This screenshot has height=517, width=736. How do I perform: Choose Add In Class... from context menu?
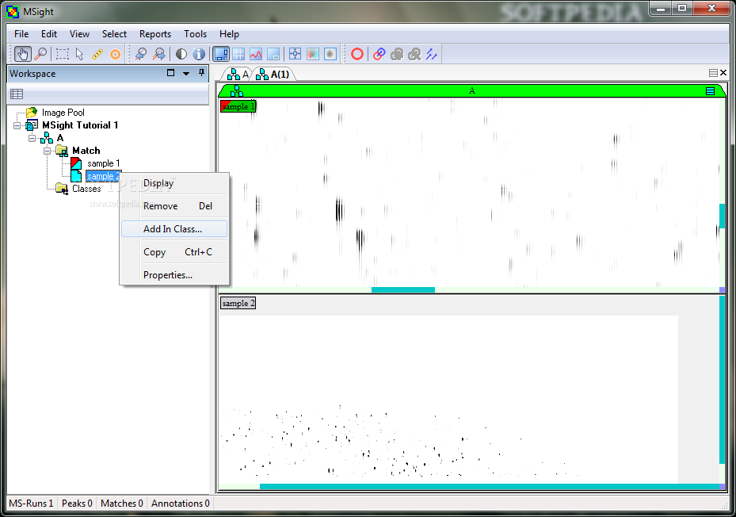tap(174, 229)
